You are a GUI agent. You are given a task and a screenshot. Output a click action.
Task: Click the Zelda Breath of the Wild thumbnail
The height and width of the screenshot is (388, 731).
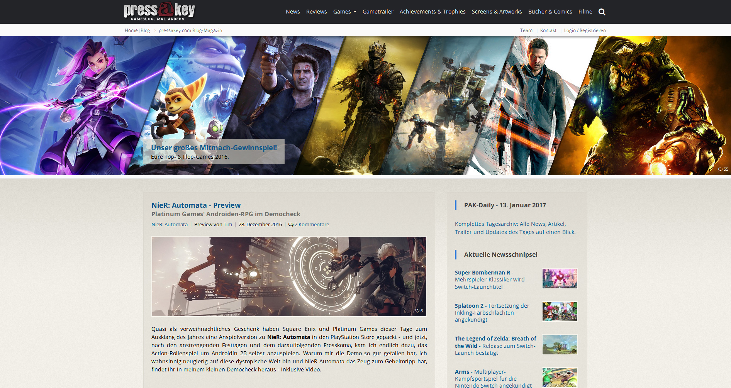pyautogui.click(x=560, y=345)
